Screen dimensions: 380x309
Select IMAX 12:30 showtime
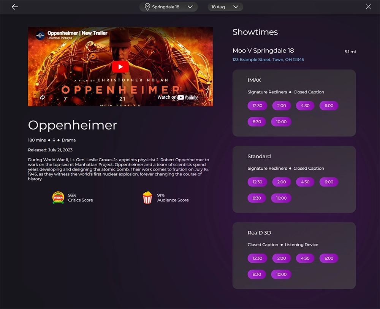point(257,106)
